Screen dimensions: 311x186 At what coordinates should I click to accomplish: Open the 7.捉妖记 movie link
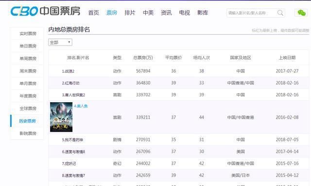pos(69,163)
